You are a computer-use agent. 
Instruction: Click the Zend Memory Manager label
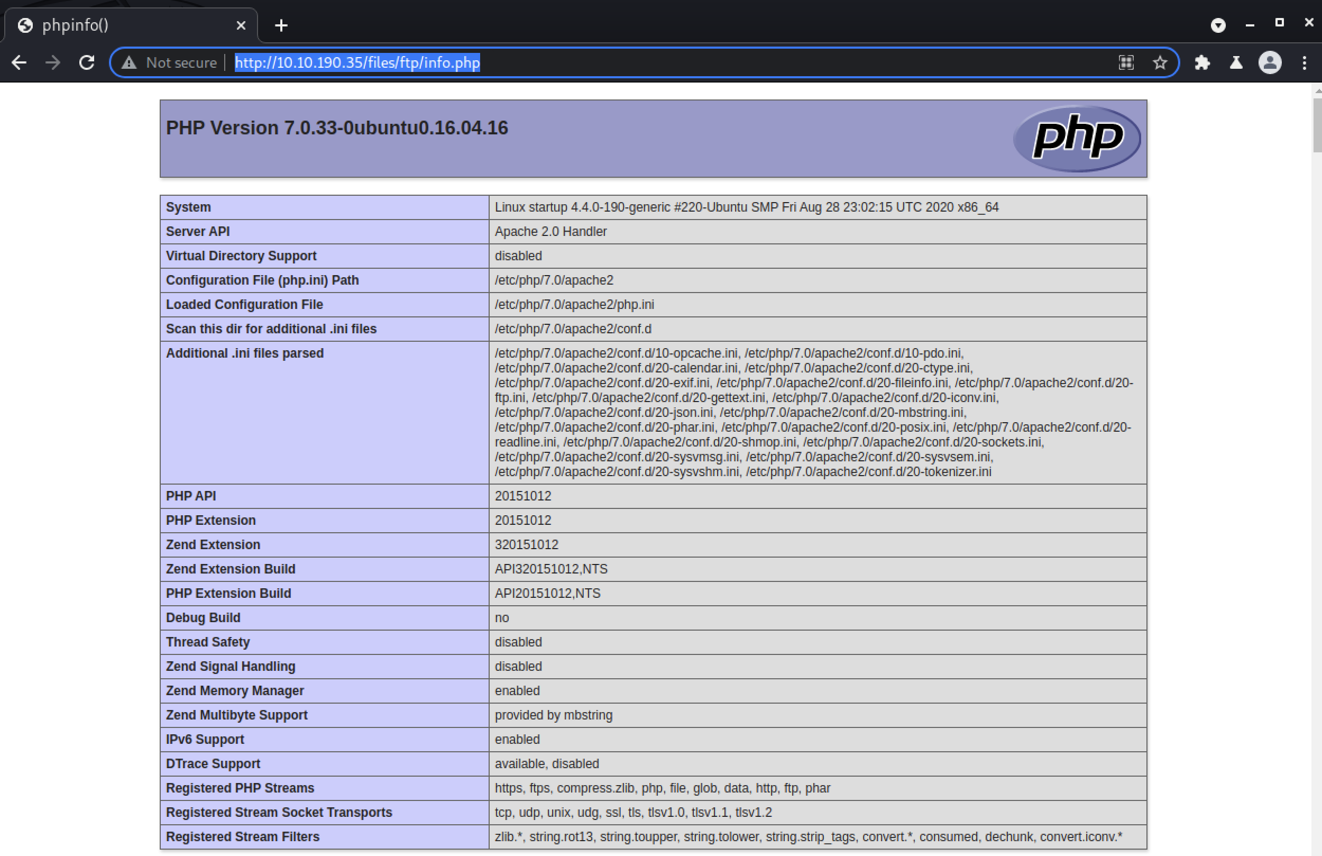235,692
